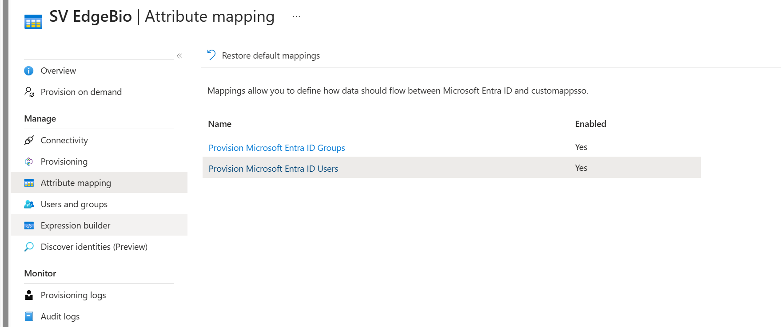Click the Mappings description text
The height and width of the screenshot is (327, 781).
pyautogui.click(x=398, y=91)
